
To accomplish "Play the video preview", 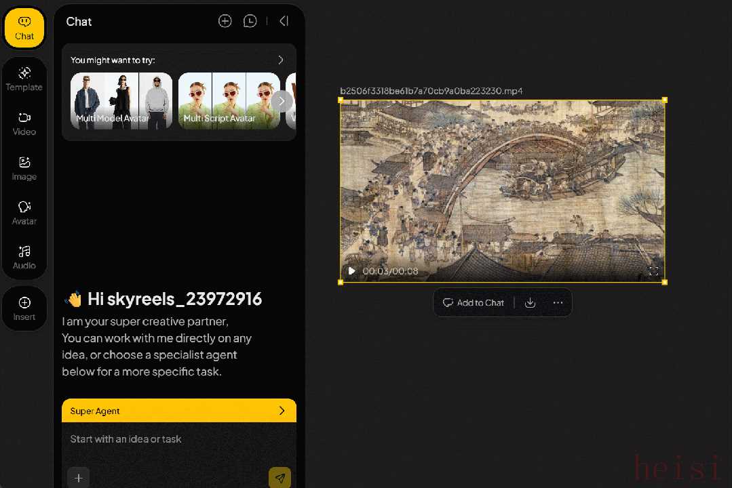I will click(x=351, y=271).
